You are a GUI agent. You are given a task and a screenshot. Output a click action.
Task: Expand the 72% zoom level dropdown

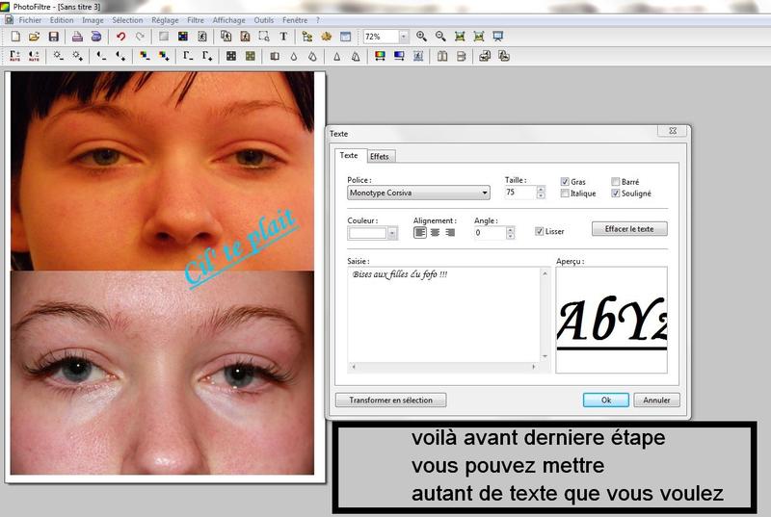point(403,37)
